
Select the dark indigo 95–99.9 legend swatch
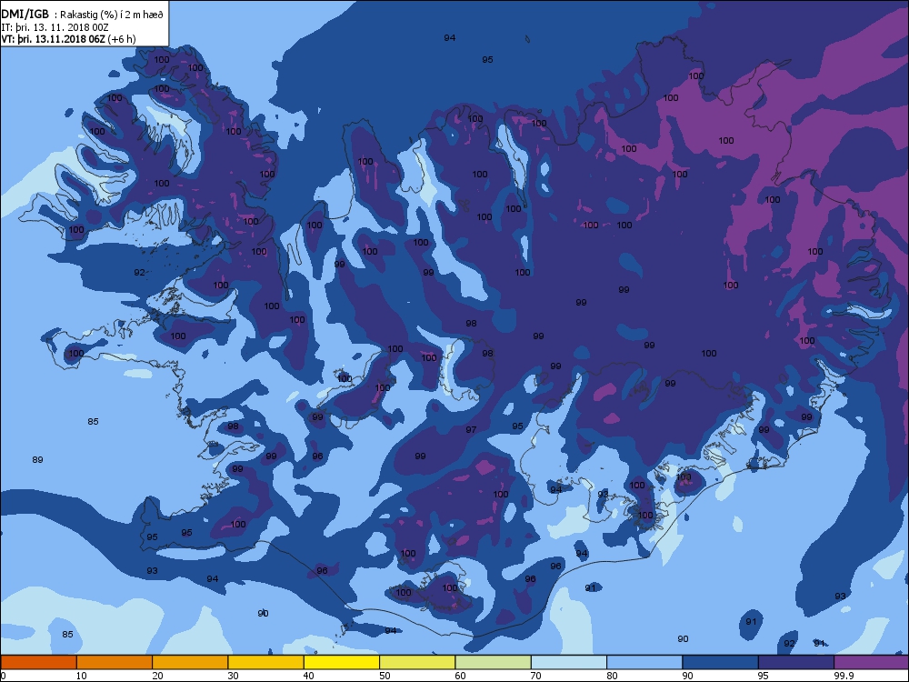(796, 662)
